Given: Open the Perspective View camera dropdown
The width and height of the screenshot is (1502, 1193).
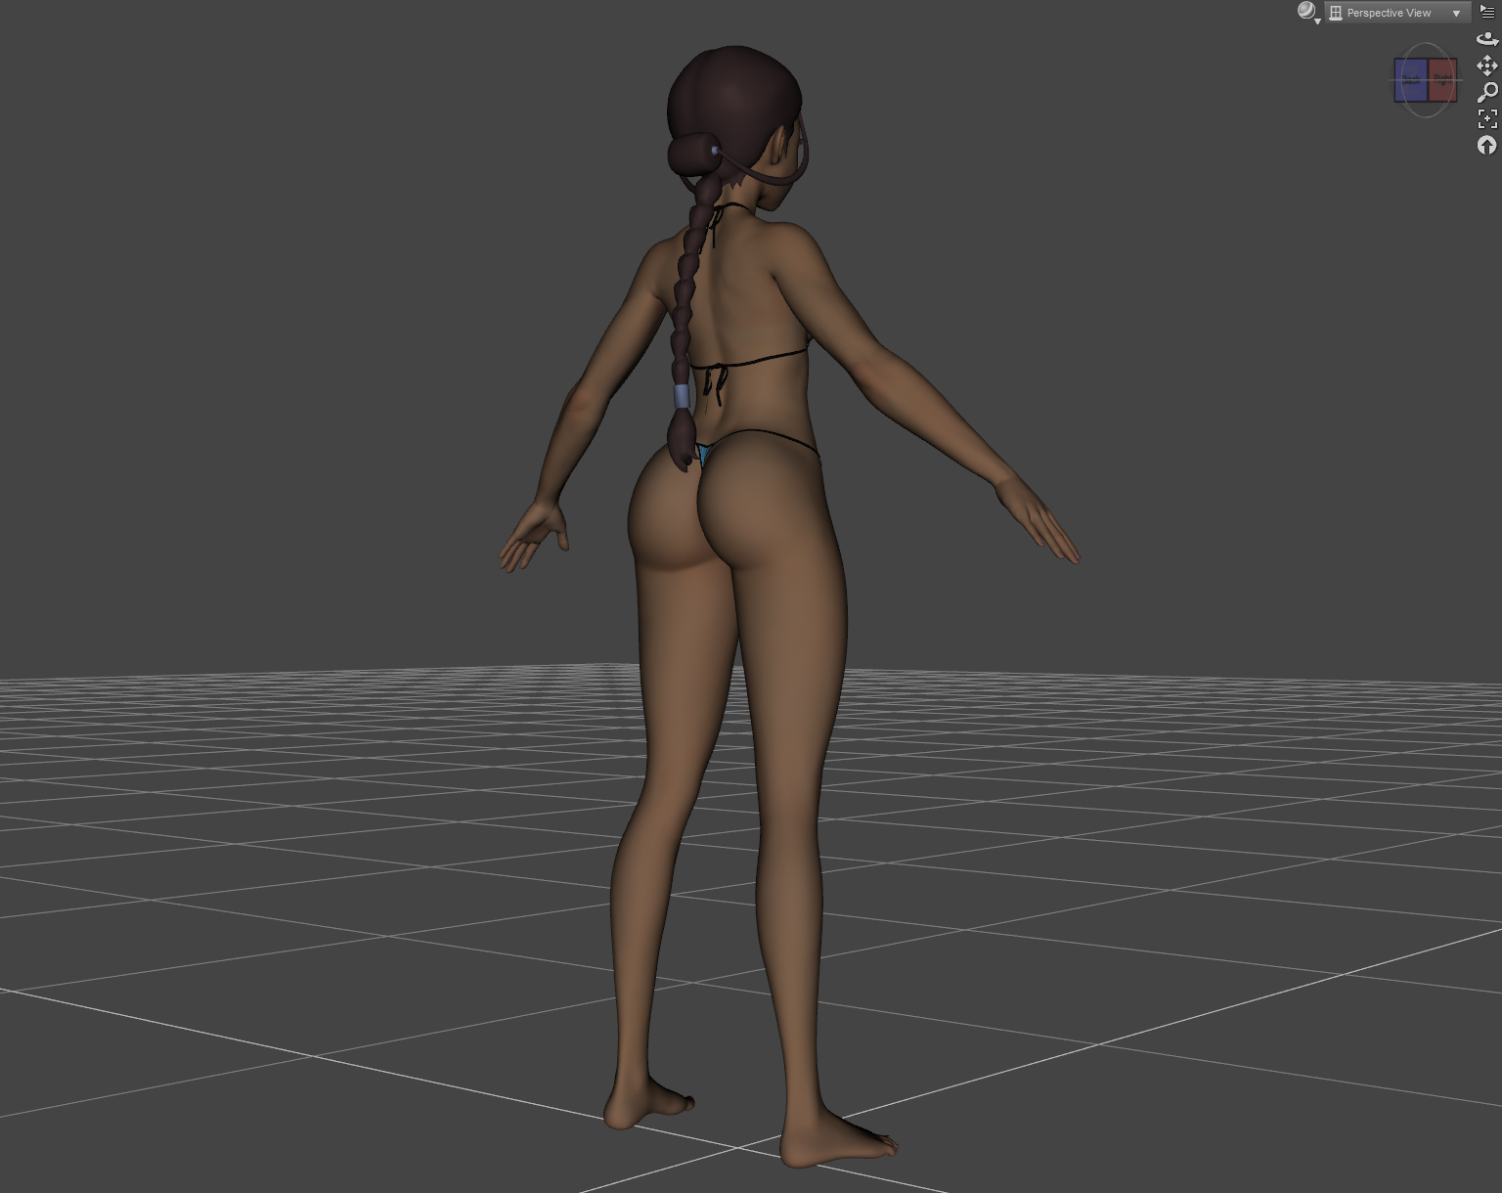Looking at the screenshot, I should click(x=1397, y=13).
